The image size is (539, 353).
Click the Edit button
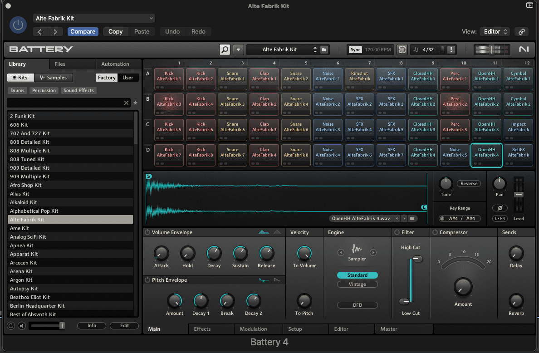tap(124, 325)
